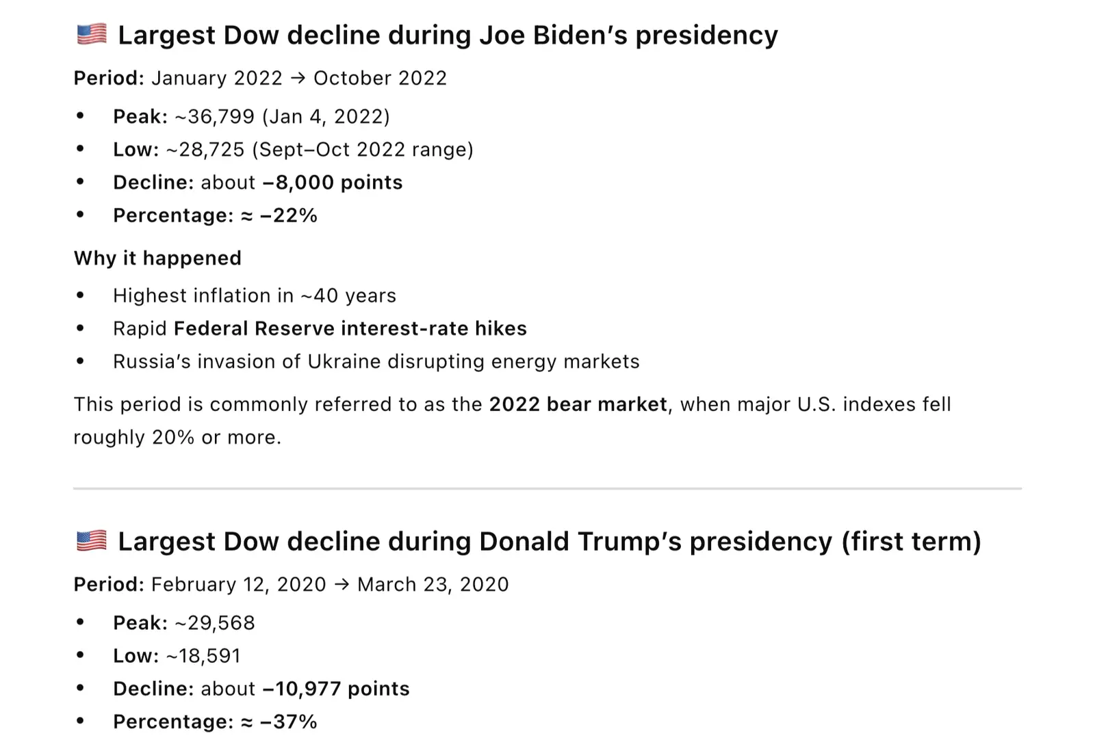Screen dimensions: 1095x751
Task: Click the bold text −10,977 points
Action: coord(336,689)
